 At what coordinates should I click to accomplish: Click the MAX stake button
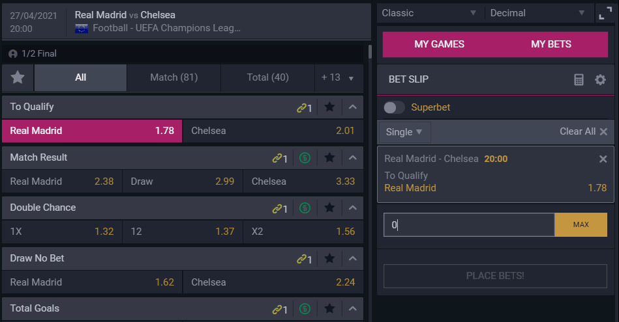click(581, 224)
